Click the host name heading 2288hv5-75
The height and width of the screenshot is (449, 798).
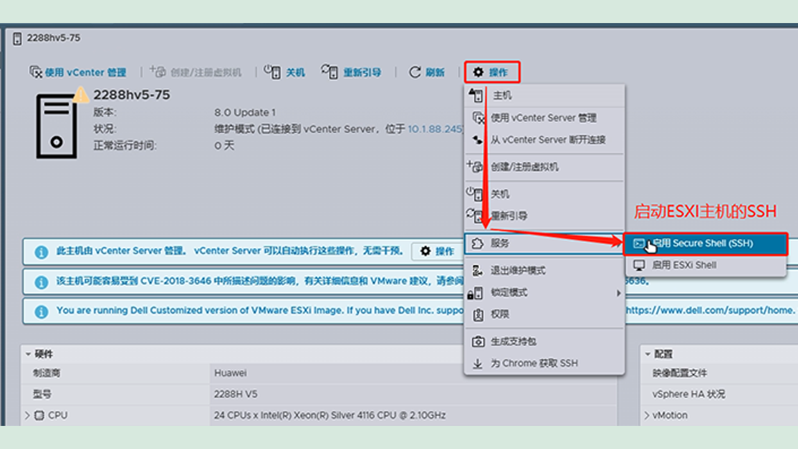click(132, 95)
